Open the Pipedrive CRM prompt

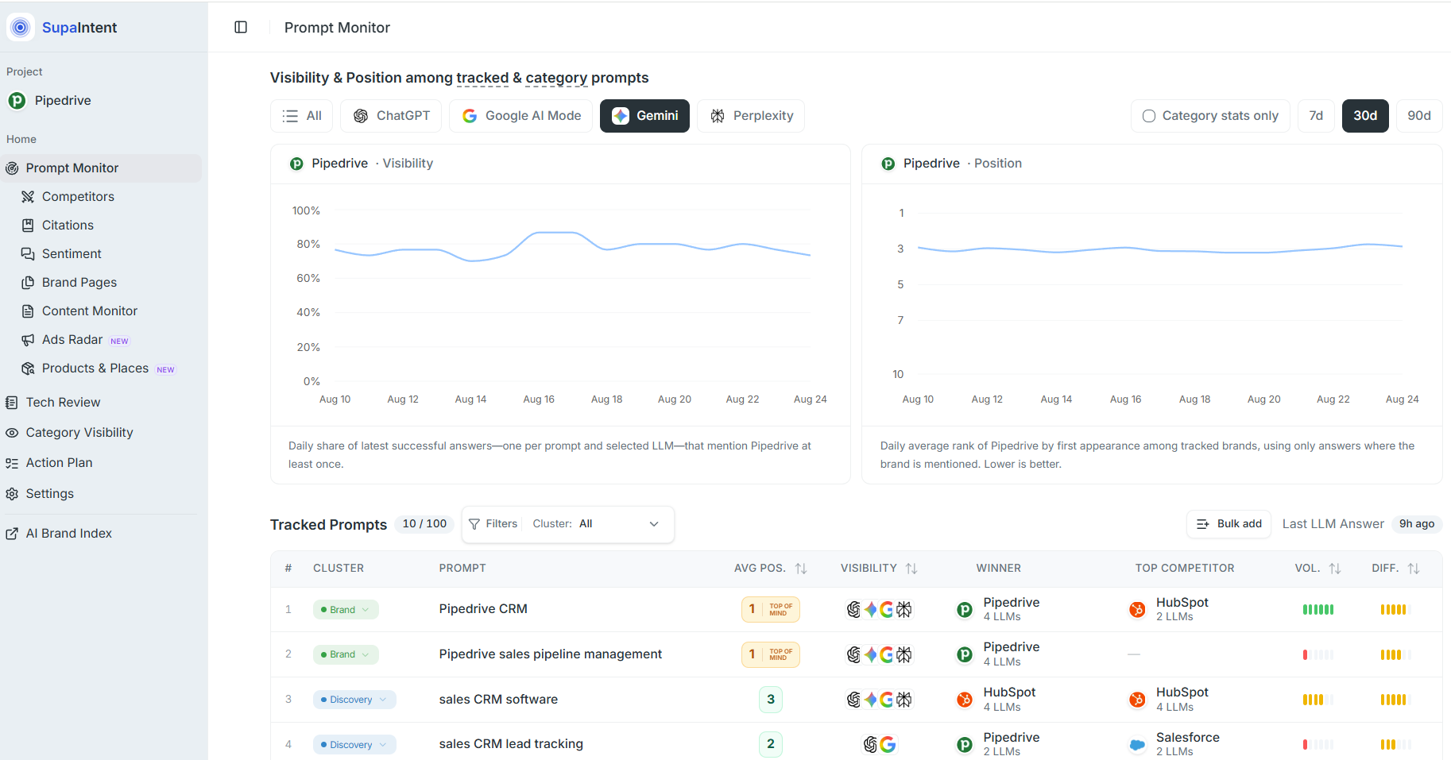(x=483, y=609)
